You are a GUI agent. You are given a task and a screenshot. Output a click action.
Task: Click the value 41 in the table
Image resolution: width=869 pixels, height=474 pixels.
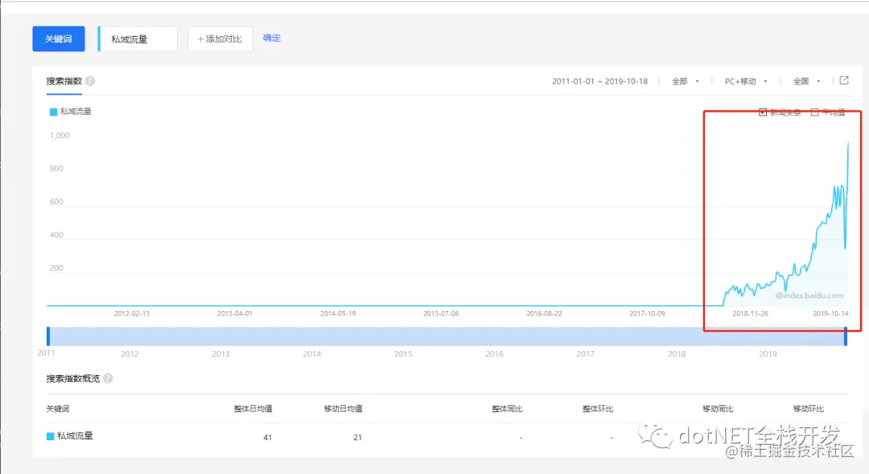pos(268,437)
